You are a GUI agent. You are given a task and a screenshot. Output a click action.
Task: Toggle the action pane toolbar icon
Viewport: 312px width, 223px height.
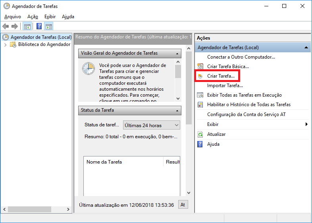point(49,27)
